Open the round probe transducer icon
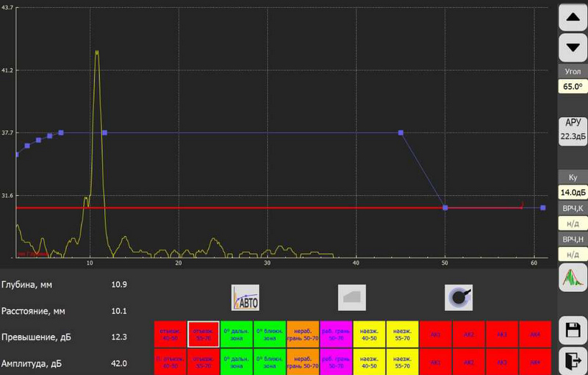 pyautogui.click(x=458, y=297)
